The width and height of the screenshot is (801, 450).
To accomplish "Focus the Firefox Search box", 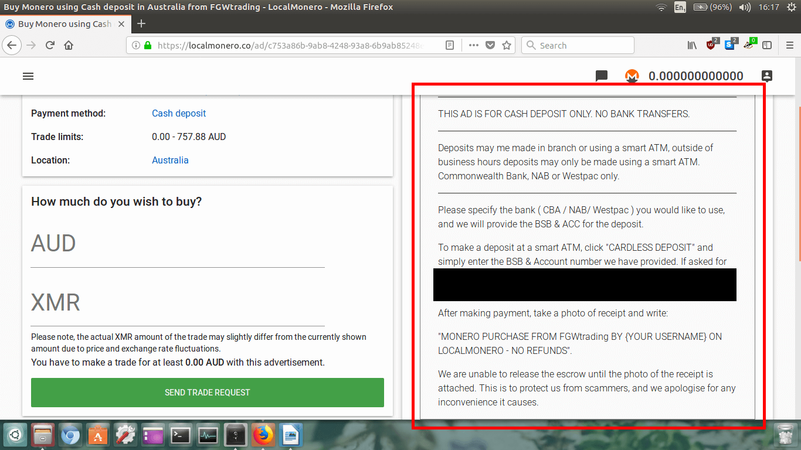I will tap(578, 45).
